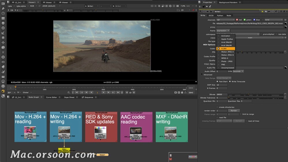This screenshot has height=162, width=288.
Task: Enable the limit to range checkbox
Action: tap(241, 114)
